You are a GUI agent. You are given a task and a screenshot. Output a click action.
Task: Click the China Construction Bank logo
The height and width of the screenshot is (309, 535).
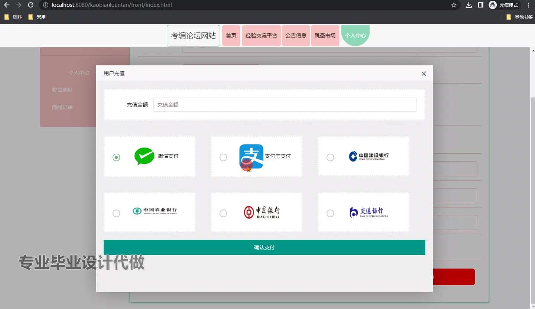click(x=369, y=156)
